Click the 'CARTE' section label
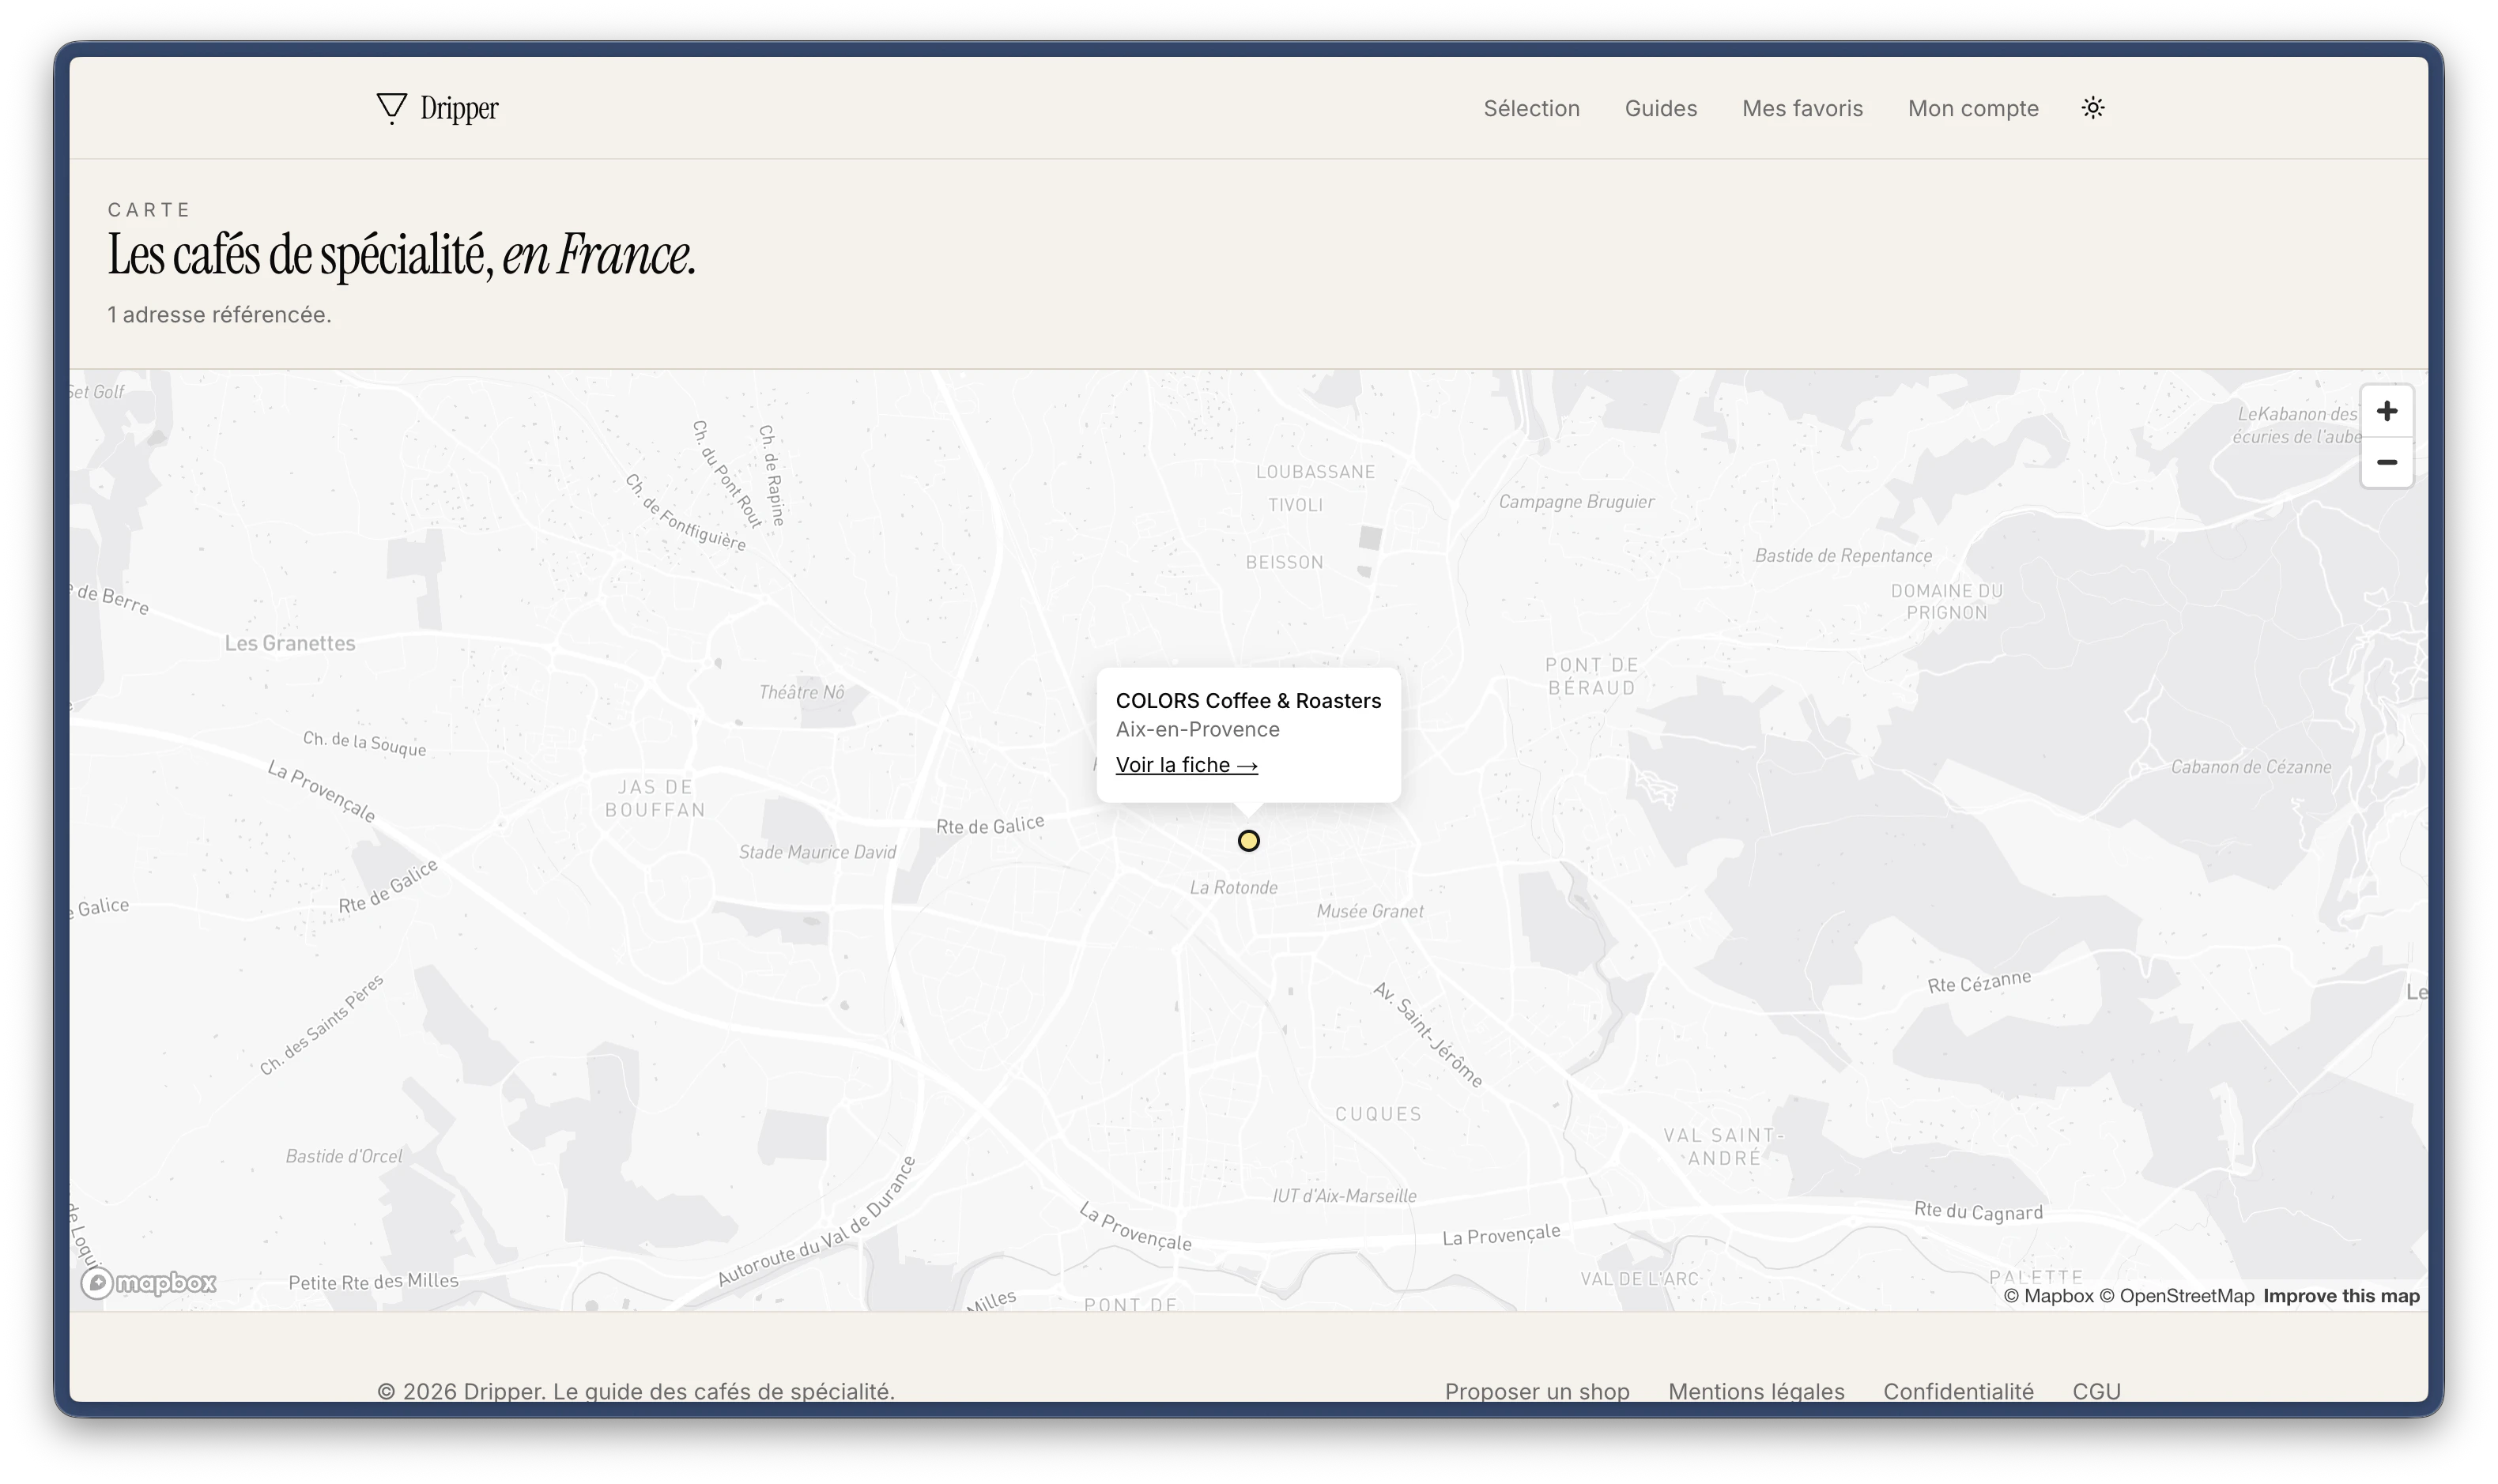This screenshot has height=1484, width=2498. point(149,210)
